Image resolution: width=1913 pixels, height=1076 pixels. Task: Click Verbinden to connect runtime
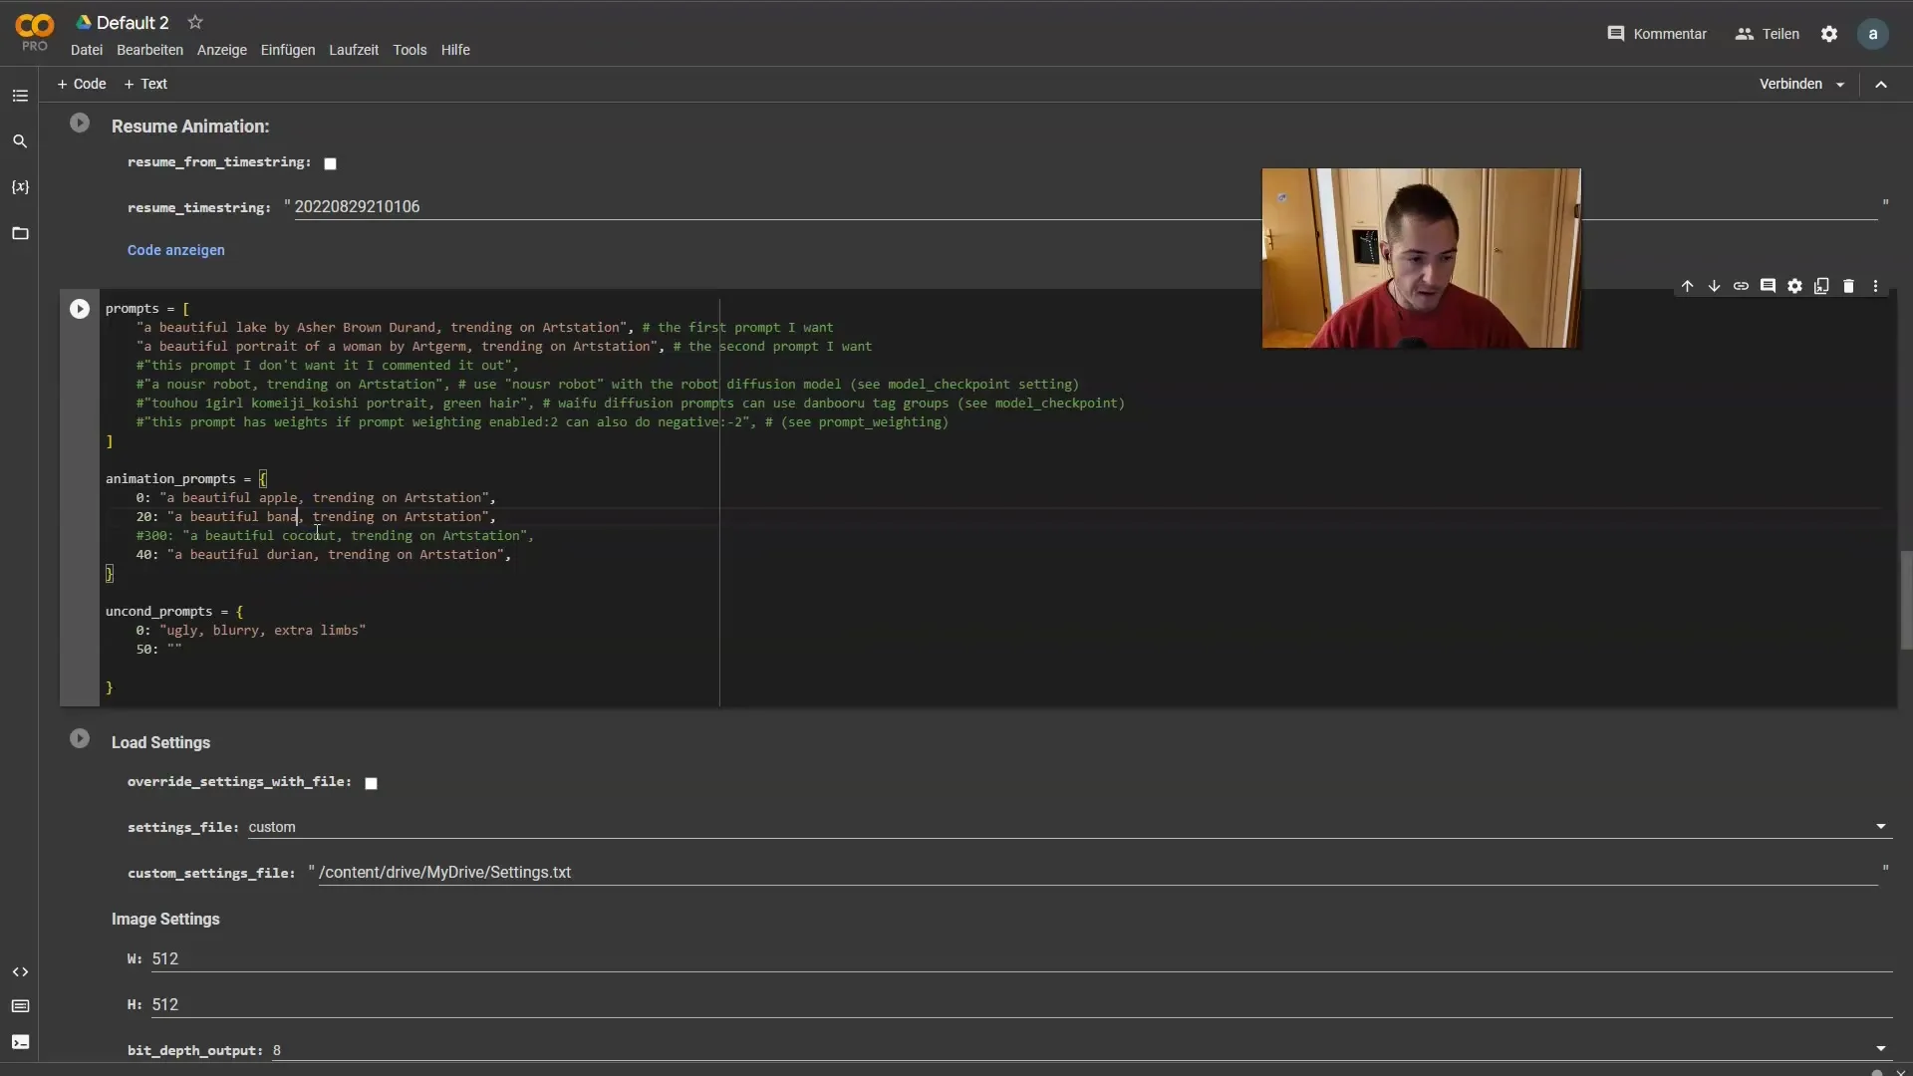1790,84
